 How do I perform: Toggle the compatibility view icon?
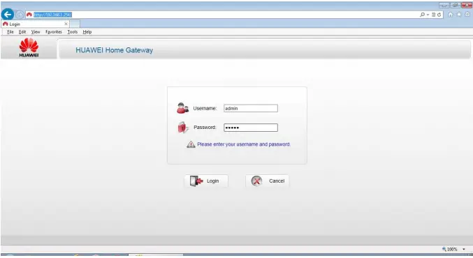click(x=433, y=15)
